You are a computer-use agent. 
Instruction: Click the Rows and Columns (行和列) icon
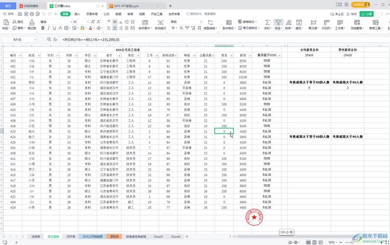pyautogui.click(x=327, y=23)
